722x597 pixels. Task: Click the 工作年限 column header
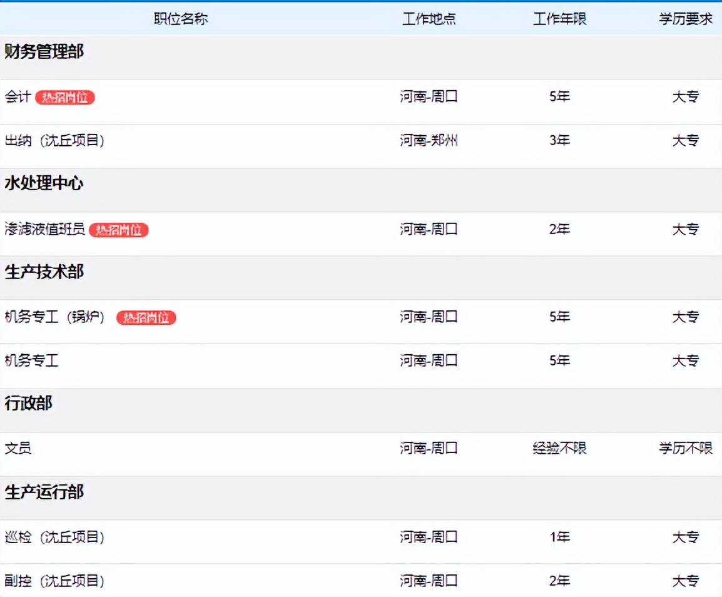click(x=559, y=19)
